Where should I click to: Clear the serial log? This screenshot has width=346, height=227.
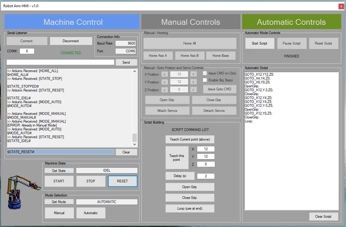pyautogui.click(x=126, y=152)
